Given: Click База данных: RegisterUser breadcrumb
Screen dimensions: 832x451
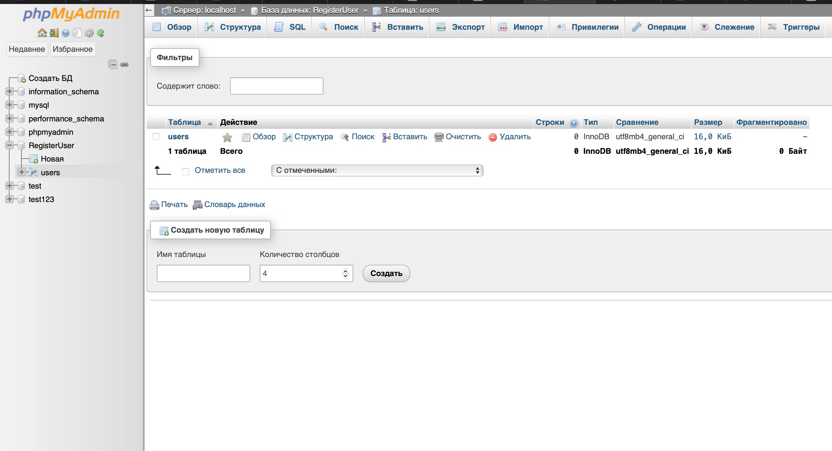Looking at the screenshot, I should click(x=310, y=10).
